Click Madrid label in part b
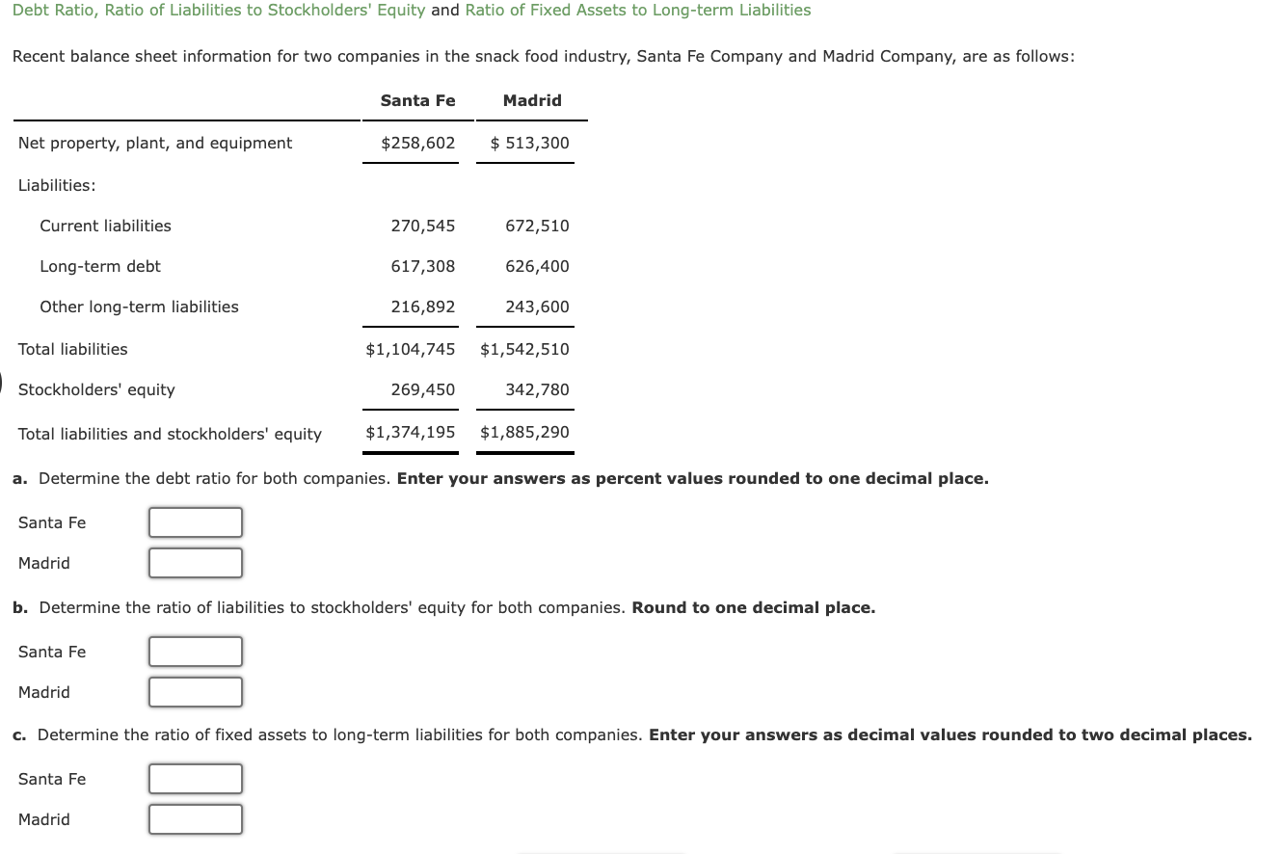1284x854 pixels. [44, 692]
